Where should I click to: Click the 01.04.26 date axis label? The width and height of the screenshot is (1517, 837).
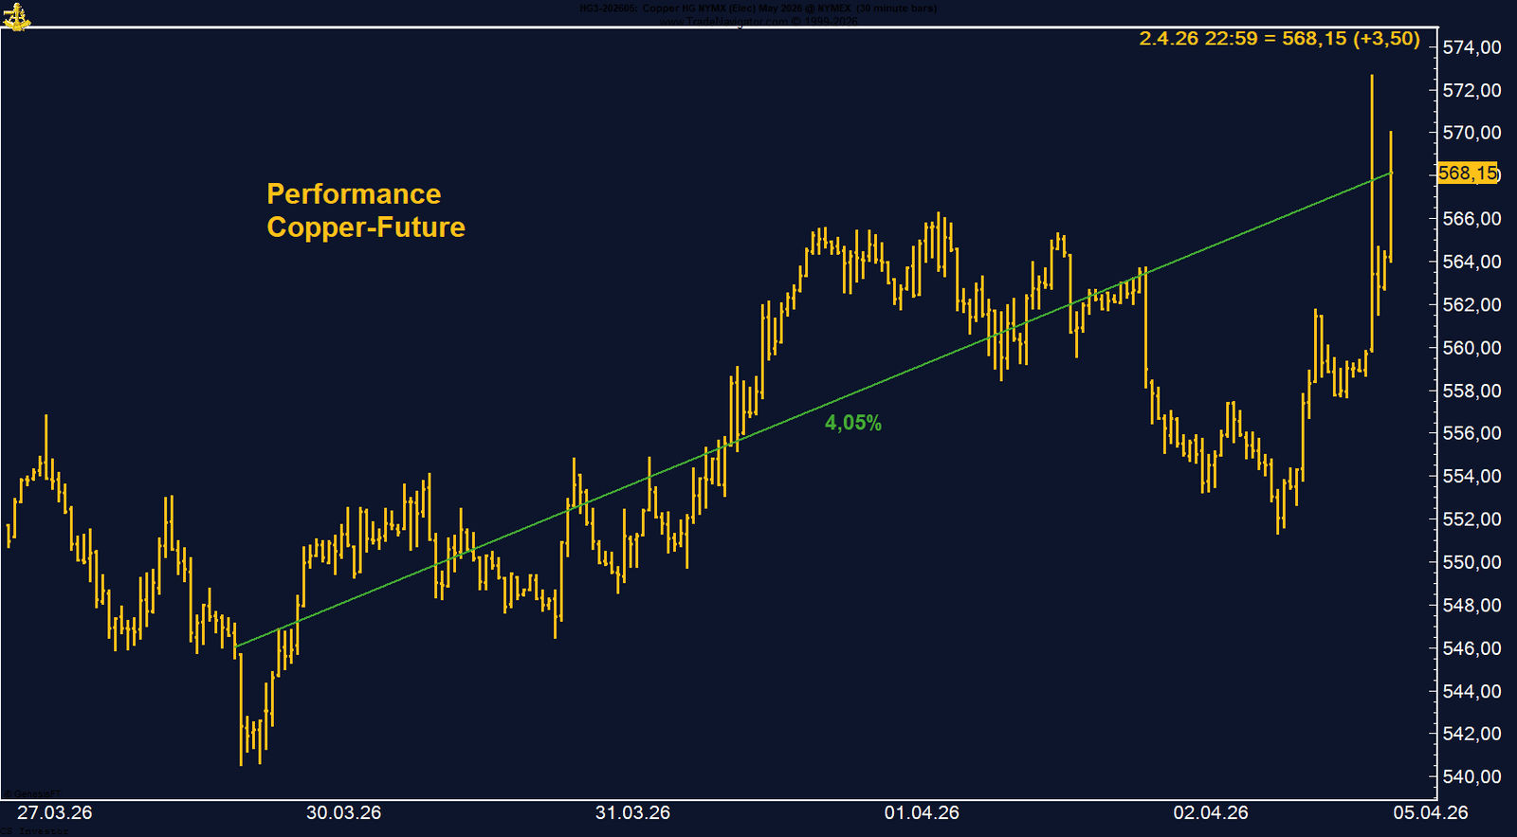point(922,813)
